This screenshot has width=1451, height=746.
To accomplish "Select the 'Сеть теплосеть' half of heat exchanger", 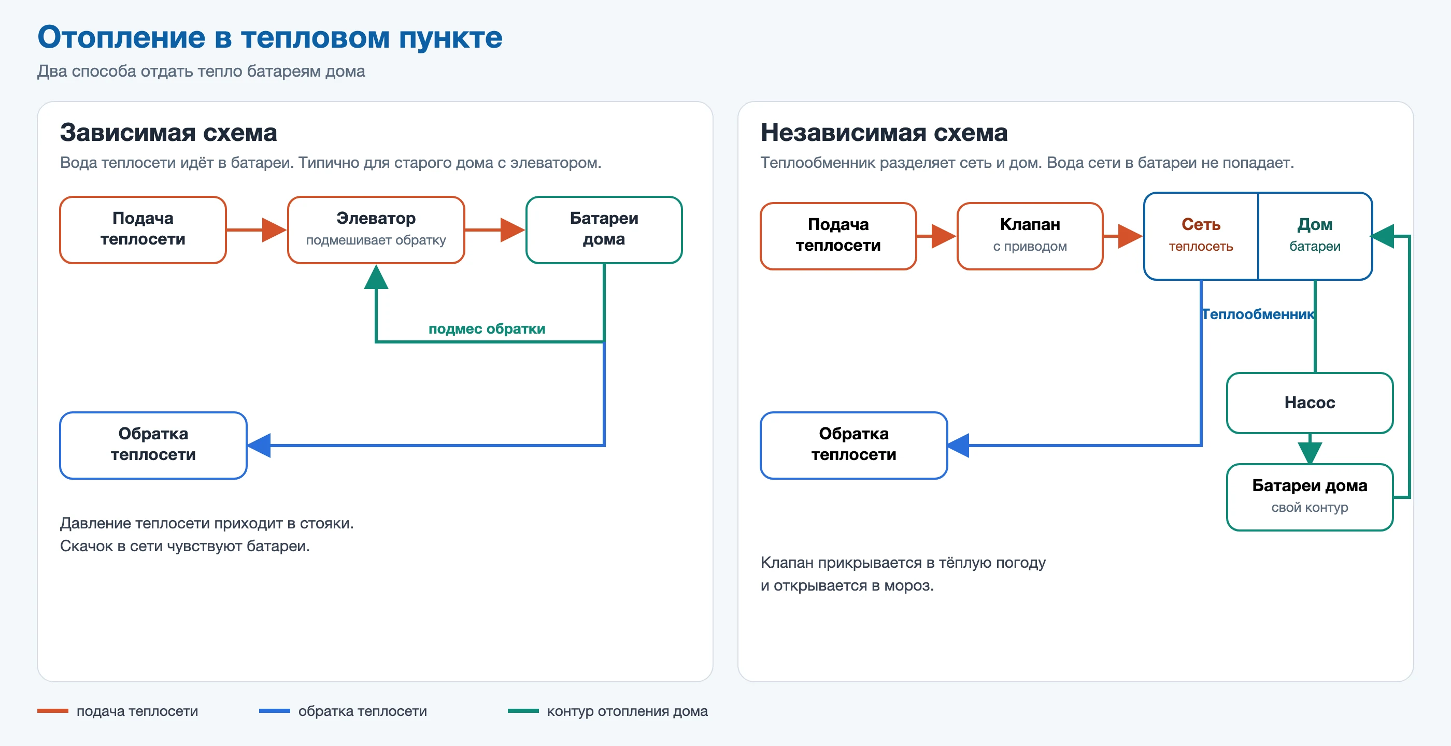I will coord(1201,236).
